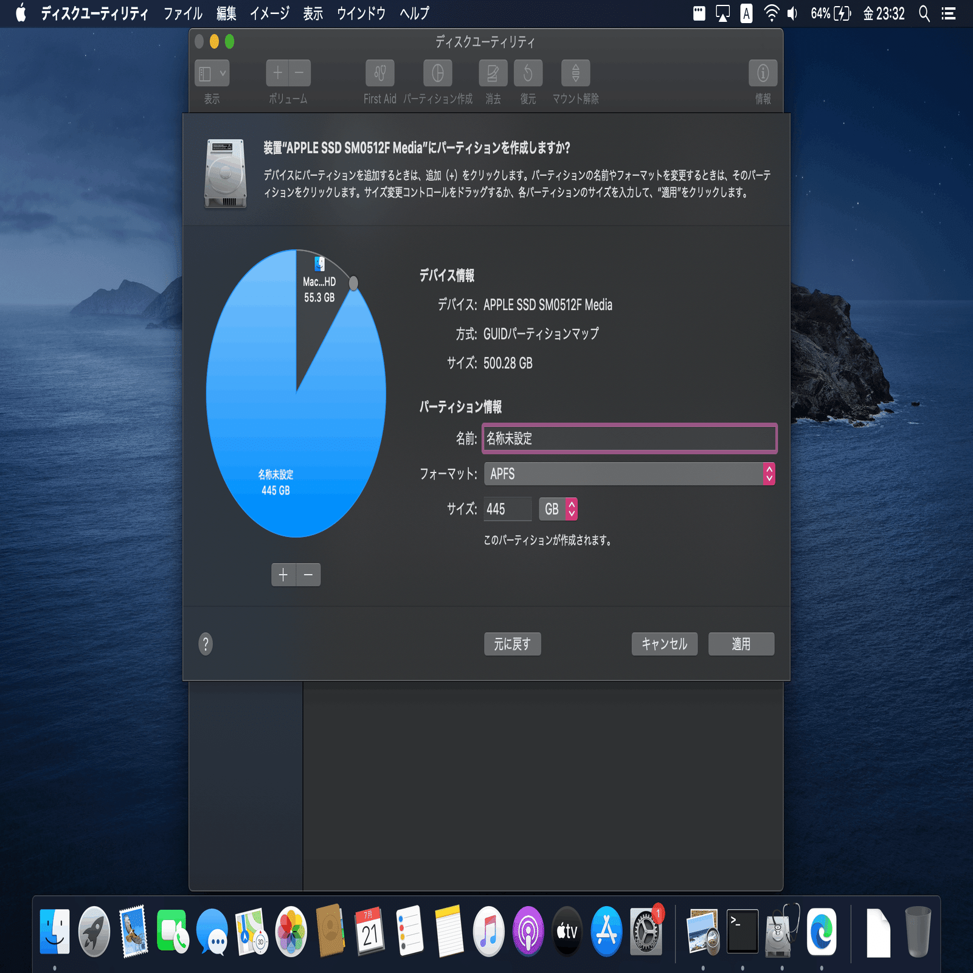Screen dimensions: 973x973
Task: Open help via the question mark button
Action: coord(206,643)
